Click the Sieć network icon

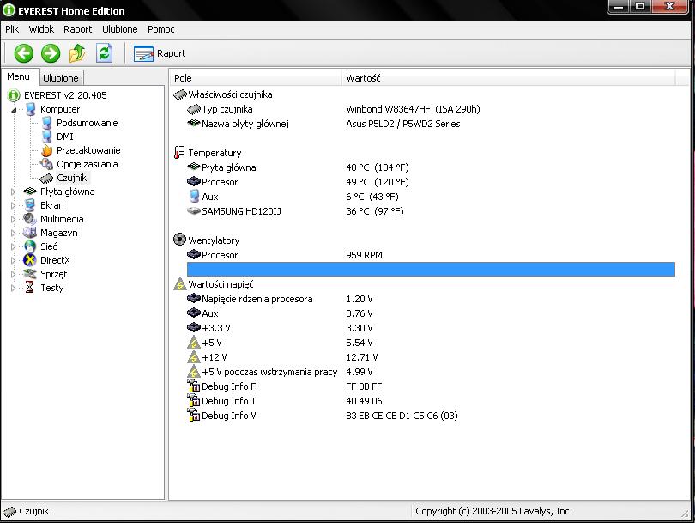(30, 246)
